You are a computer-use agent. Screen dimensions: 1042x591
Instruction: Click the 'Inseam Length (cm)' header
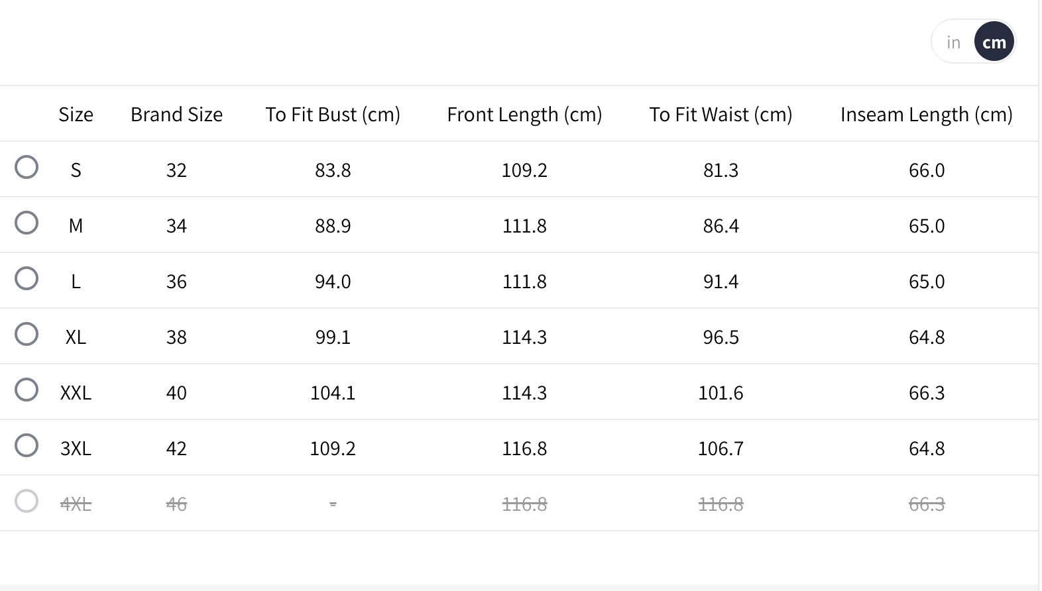point(926,115)
